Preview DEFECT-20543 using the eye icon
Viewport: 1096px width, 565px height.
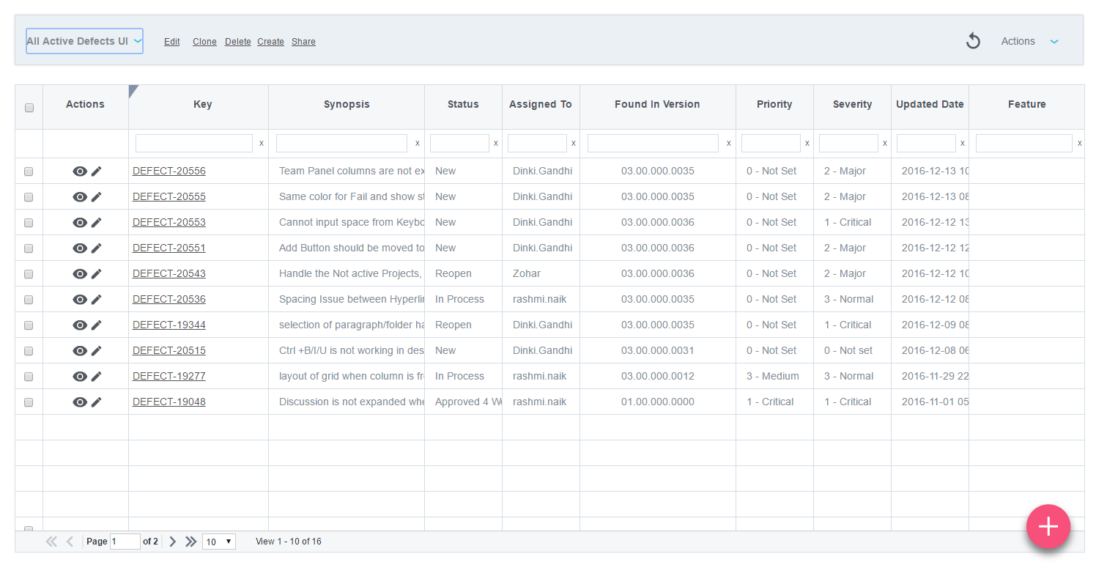point(80,273)
